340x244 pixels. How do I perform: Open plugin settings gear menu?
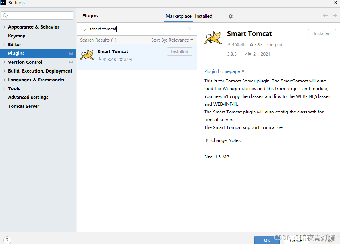[231, 16]
